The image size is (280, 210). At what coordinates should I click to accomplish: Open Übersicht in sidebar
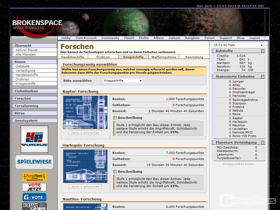pos(34,45)
